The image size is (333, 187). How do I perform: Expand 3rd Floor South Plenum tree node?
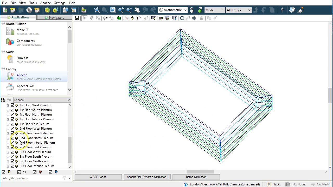pyautogui.click(x=8, y=157)
